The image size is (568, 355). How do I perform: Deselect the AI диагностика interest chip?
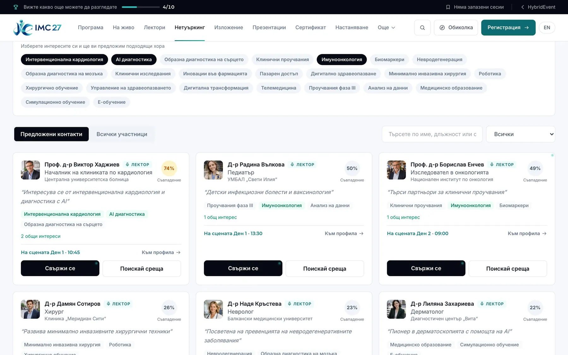[x=134, y=59]
